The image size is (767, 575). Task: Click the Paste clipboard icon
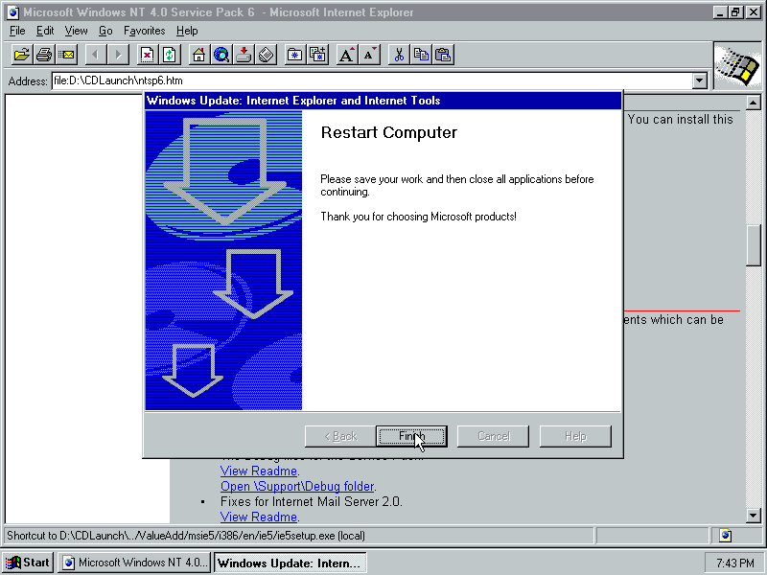pyautogui.click(x=443, y=55)
